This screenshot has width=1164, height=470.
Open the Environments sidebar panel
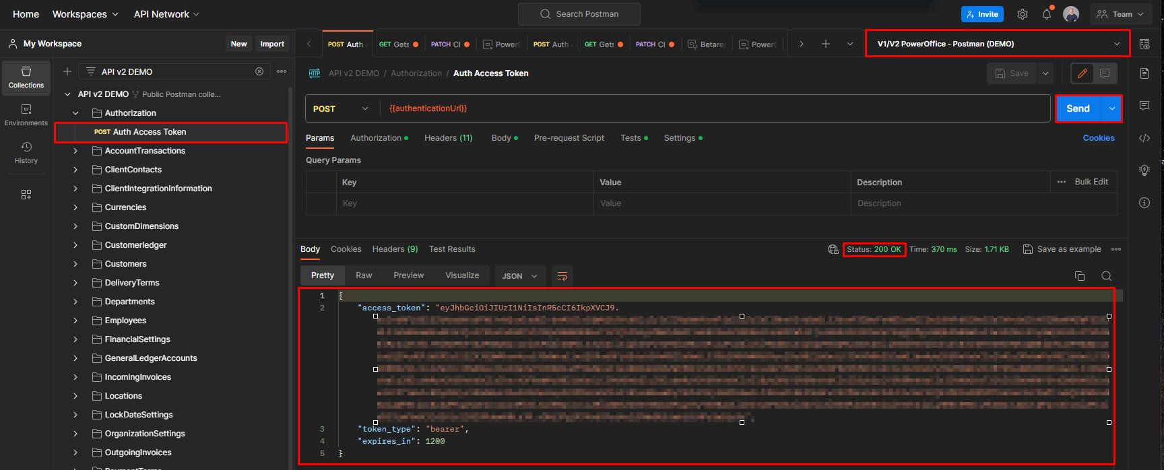coord(26,114)
